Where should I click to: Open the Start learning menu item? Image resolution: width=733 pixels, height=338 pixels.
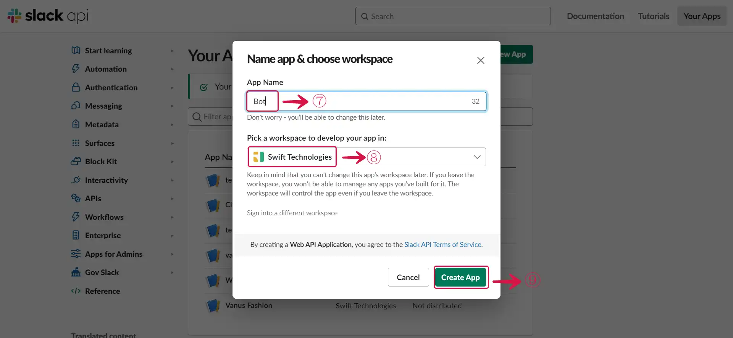click(x=108, y=50)
